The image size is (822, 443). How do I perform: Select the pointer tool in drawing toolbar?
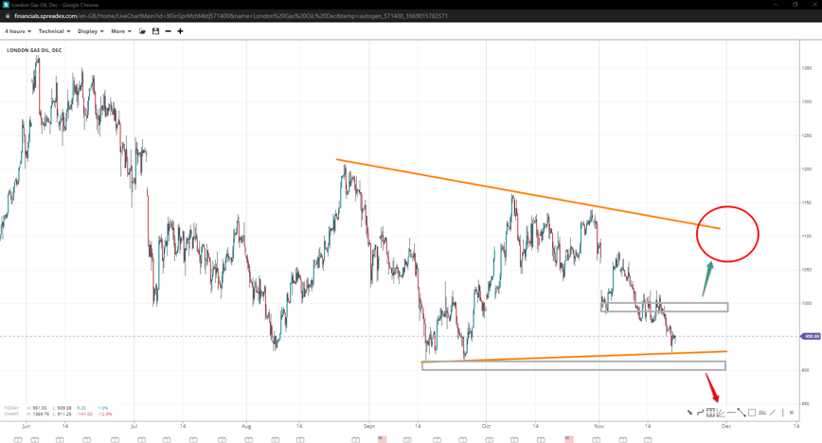pos(689,413)
